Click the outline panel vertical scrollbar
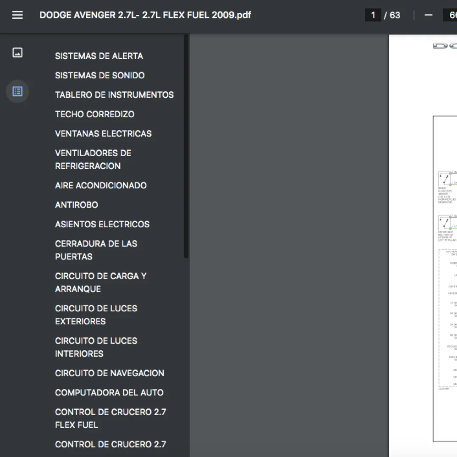 186,146
